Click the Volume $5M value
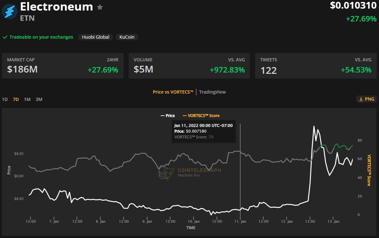The height and width of the screenshot is (238, 379). (x=143, y=69)
